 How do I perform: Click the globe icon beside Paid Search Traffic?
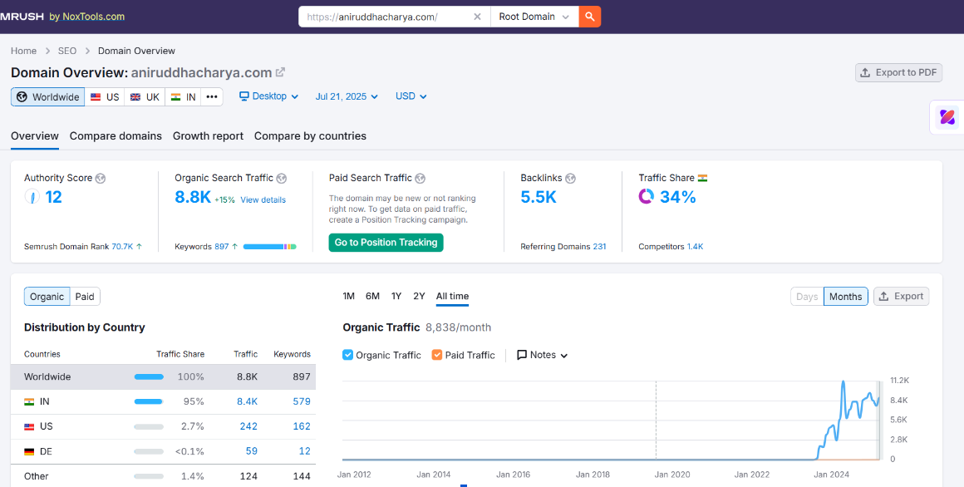(420, 179)
